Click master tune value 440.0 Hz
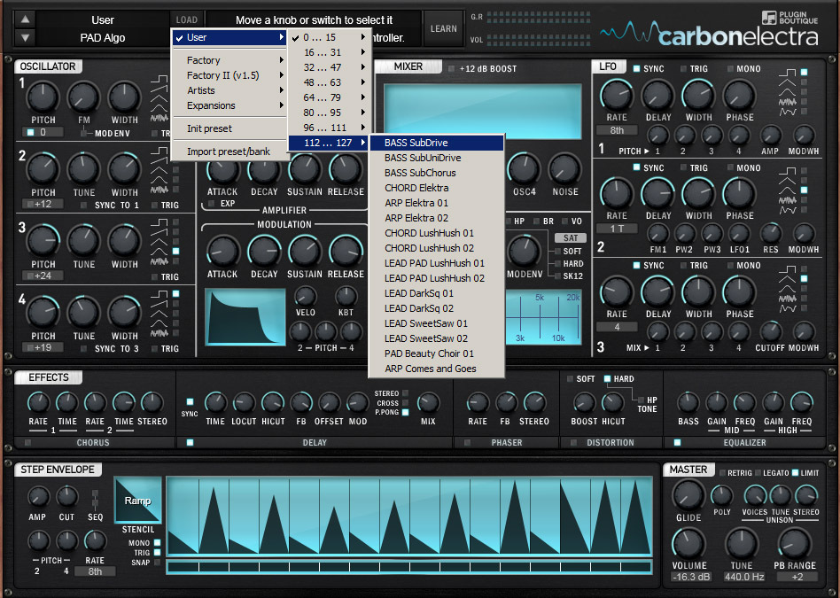The width and height of the screenshot is (840, 598). point(743,577)
